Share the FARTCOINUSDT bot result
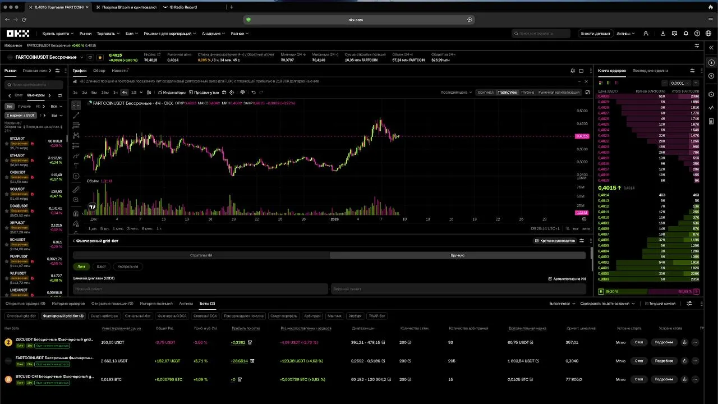 684,361
